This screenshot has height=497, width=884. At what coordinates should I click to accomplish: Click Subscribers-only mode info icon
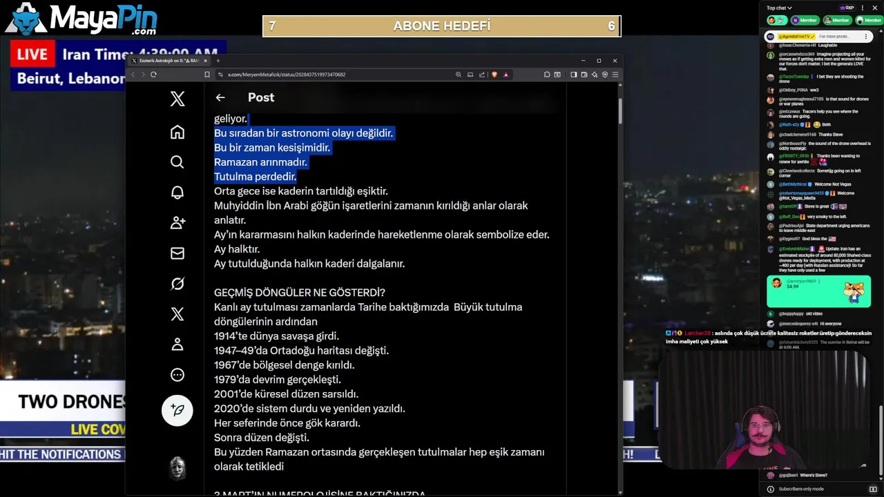771,489
